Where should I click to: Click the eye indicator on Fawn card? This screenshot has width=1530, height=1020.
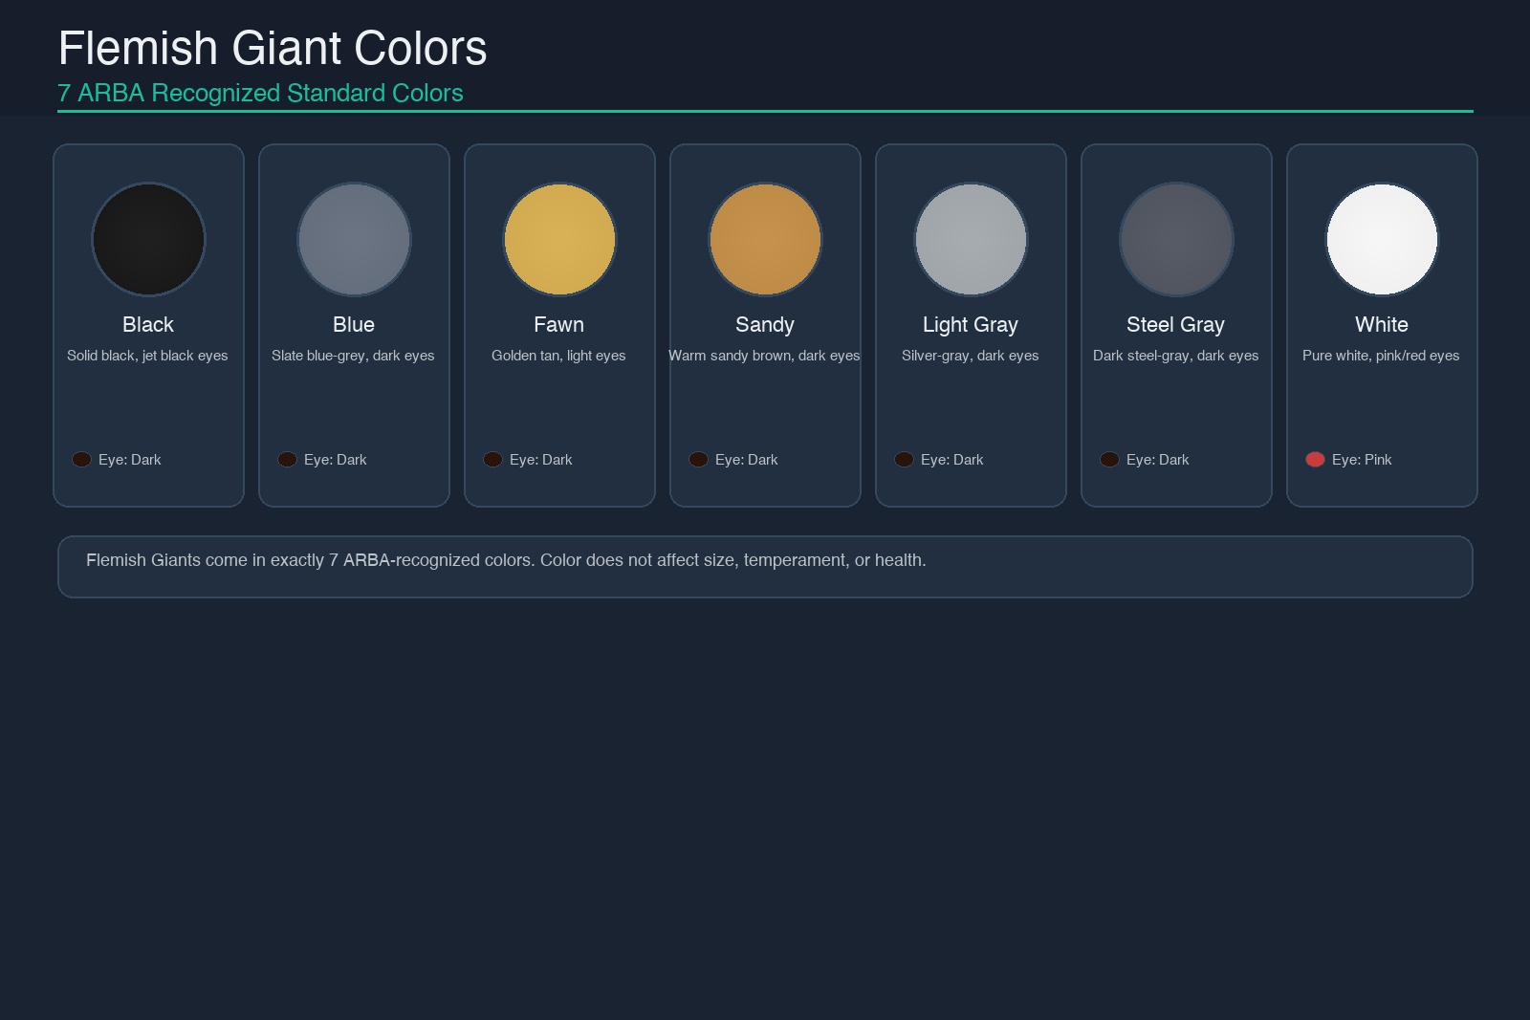[492, 460]
